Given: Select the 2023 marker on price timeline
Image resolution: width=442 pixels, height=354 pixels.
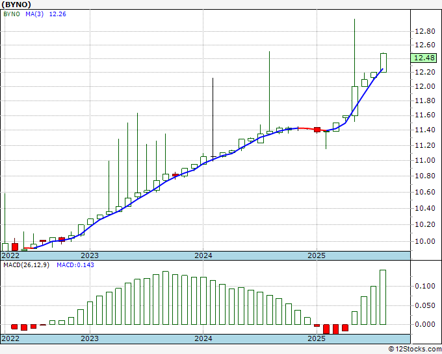Looking at the screenshot, I should [x=90, y=255].
